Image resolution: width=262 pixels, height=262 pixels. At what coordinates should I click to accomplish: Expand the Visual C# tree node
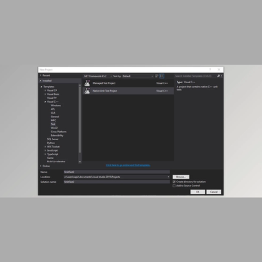click(45, 90)
